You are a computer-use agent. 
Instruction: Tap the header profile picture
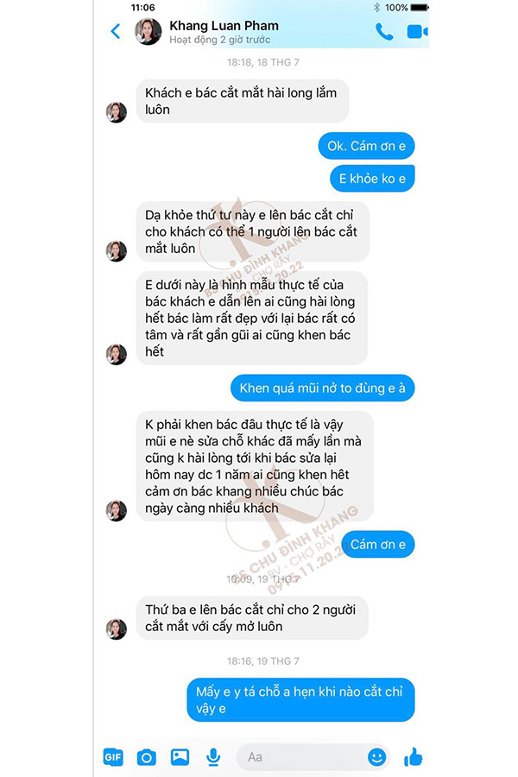(x=148, y=32)
